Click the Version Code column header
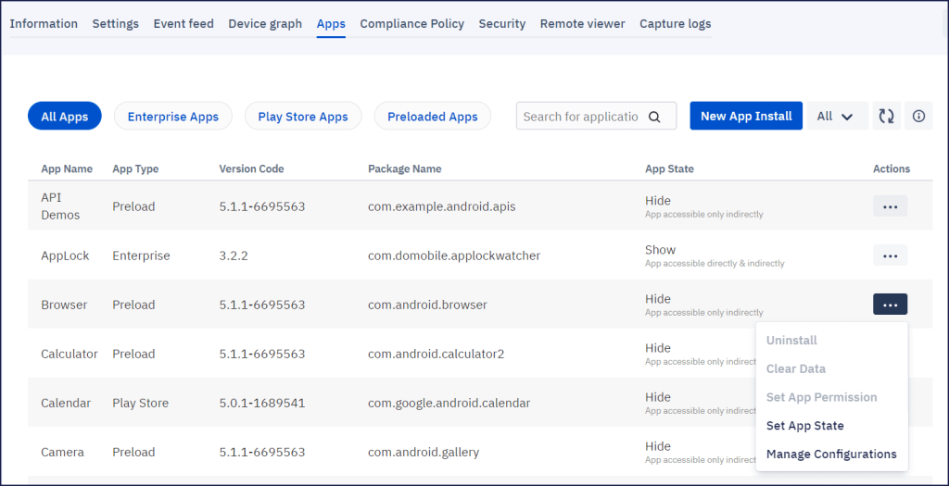 click(252, 168)
